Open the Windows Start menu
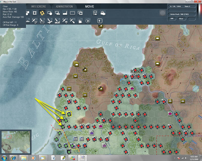 tap(4, 158)
